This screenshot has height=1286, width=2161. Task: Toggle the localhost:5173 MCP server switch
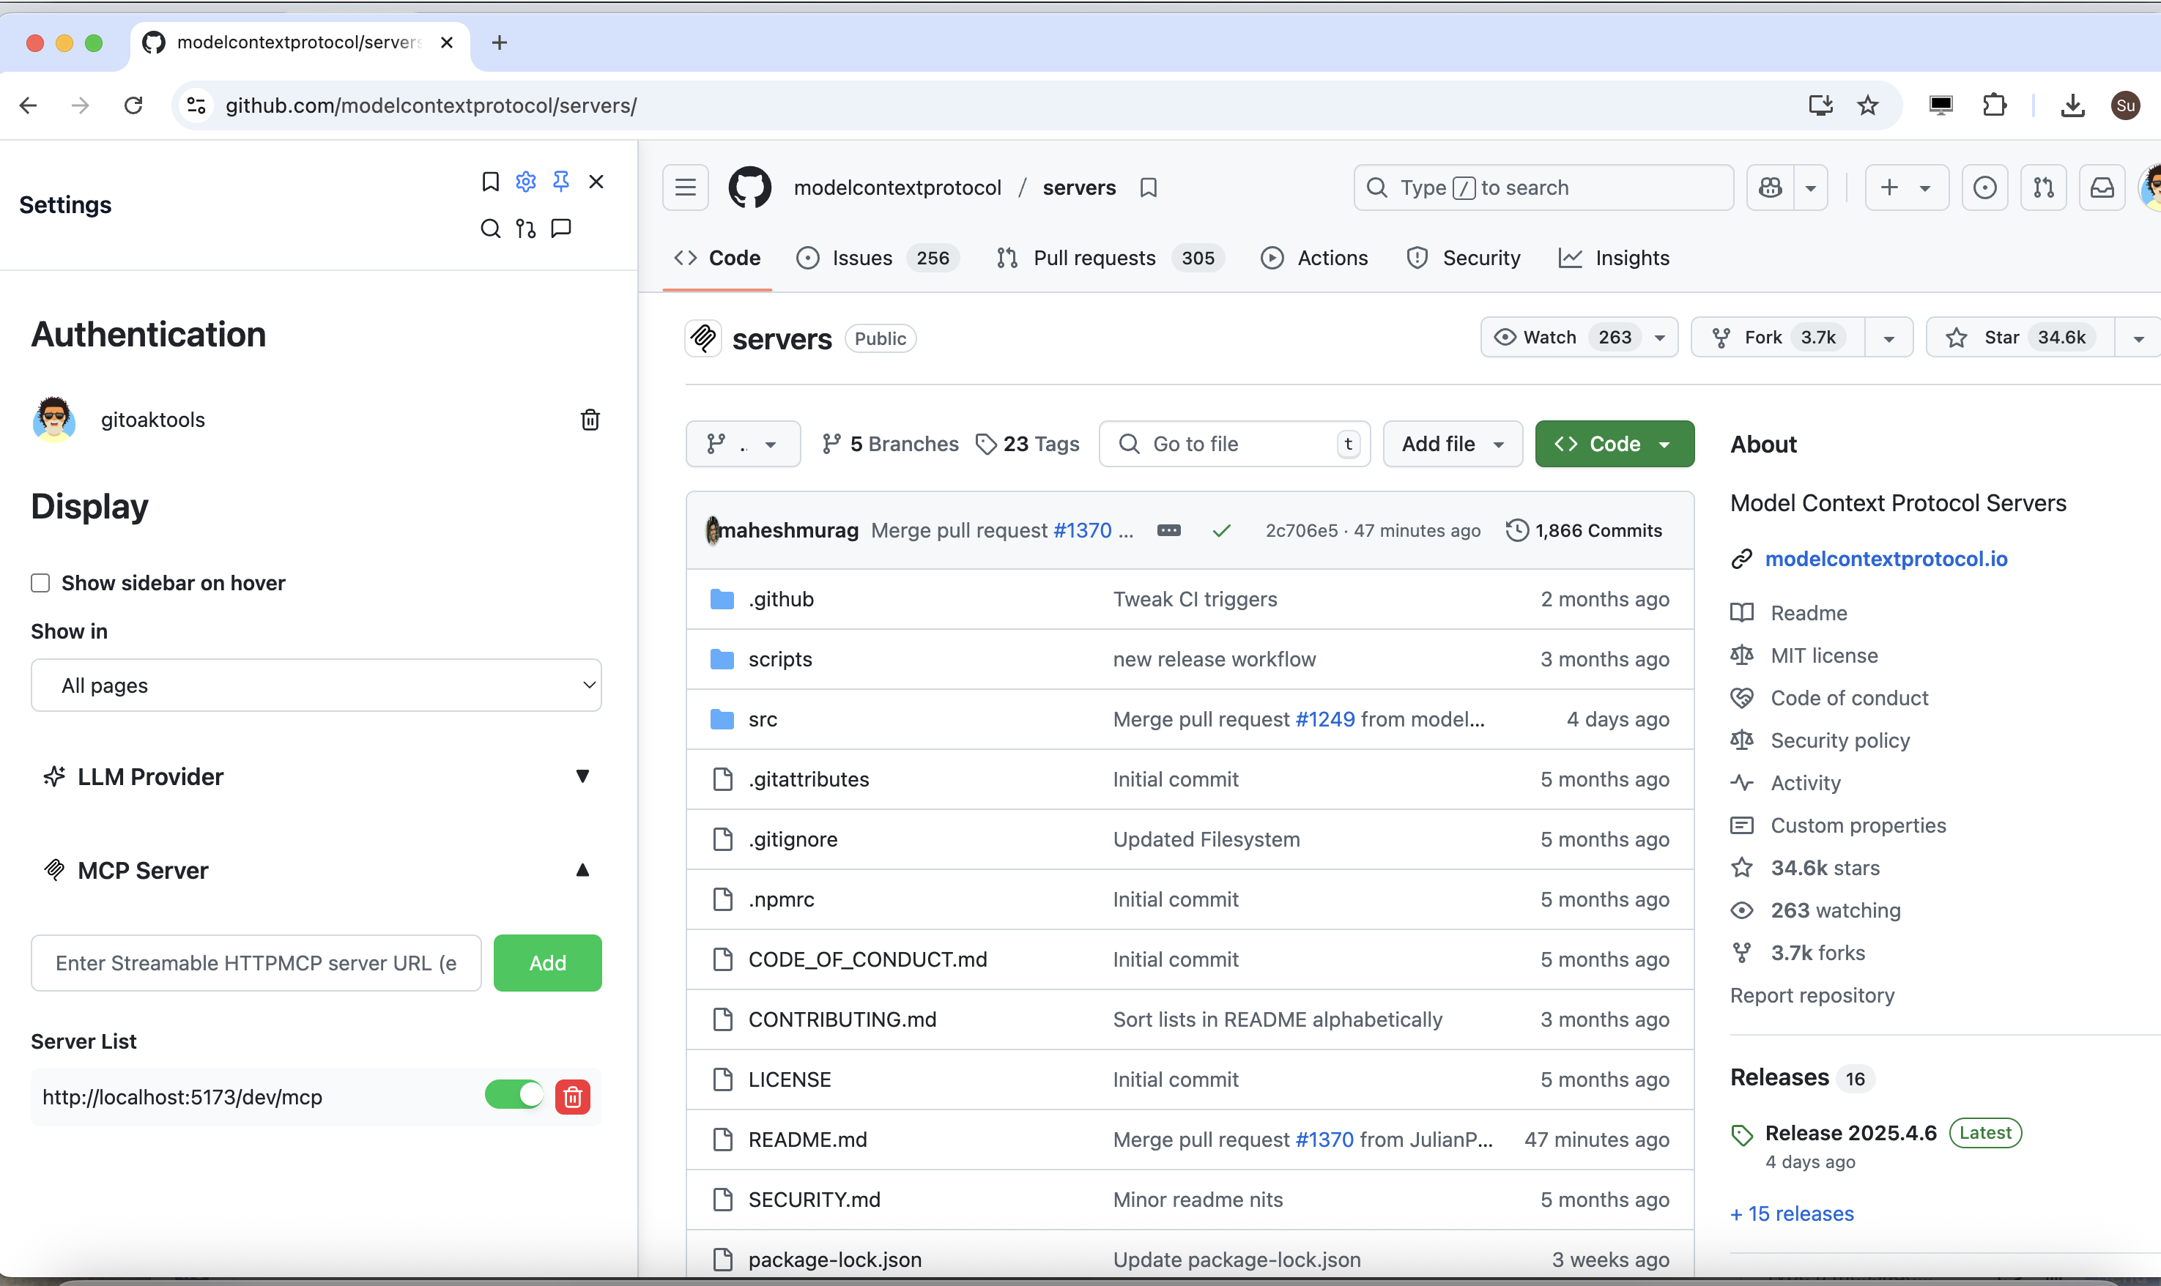(514, 1096)
